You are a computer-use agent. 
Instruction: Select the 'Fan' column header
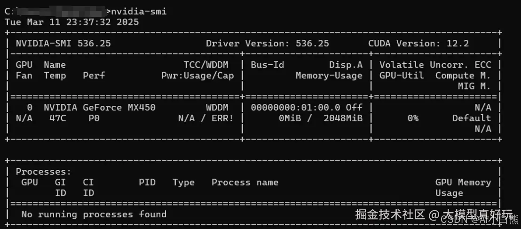24,76
